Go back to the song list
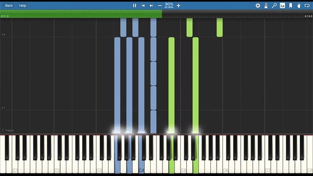313x176 pixels. click(x=9, y=5)
